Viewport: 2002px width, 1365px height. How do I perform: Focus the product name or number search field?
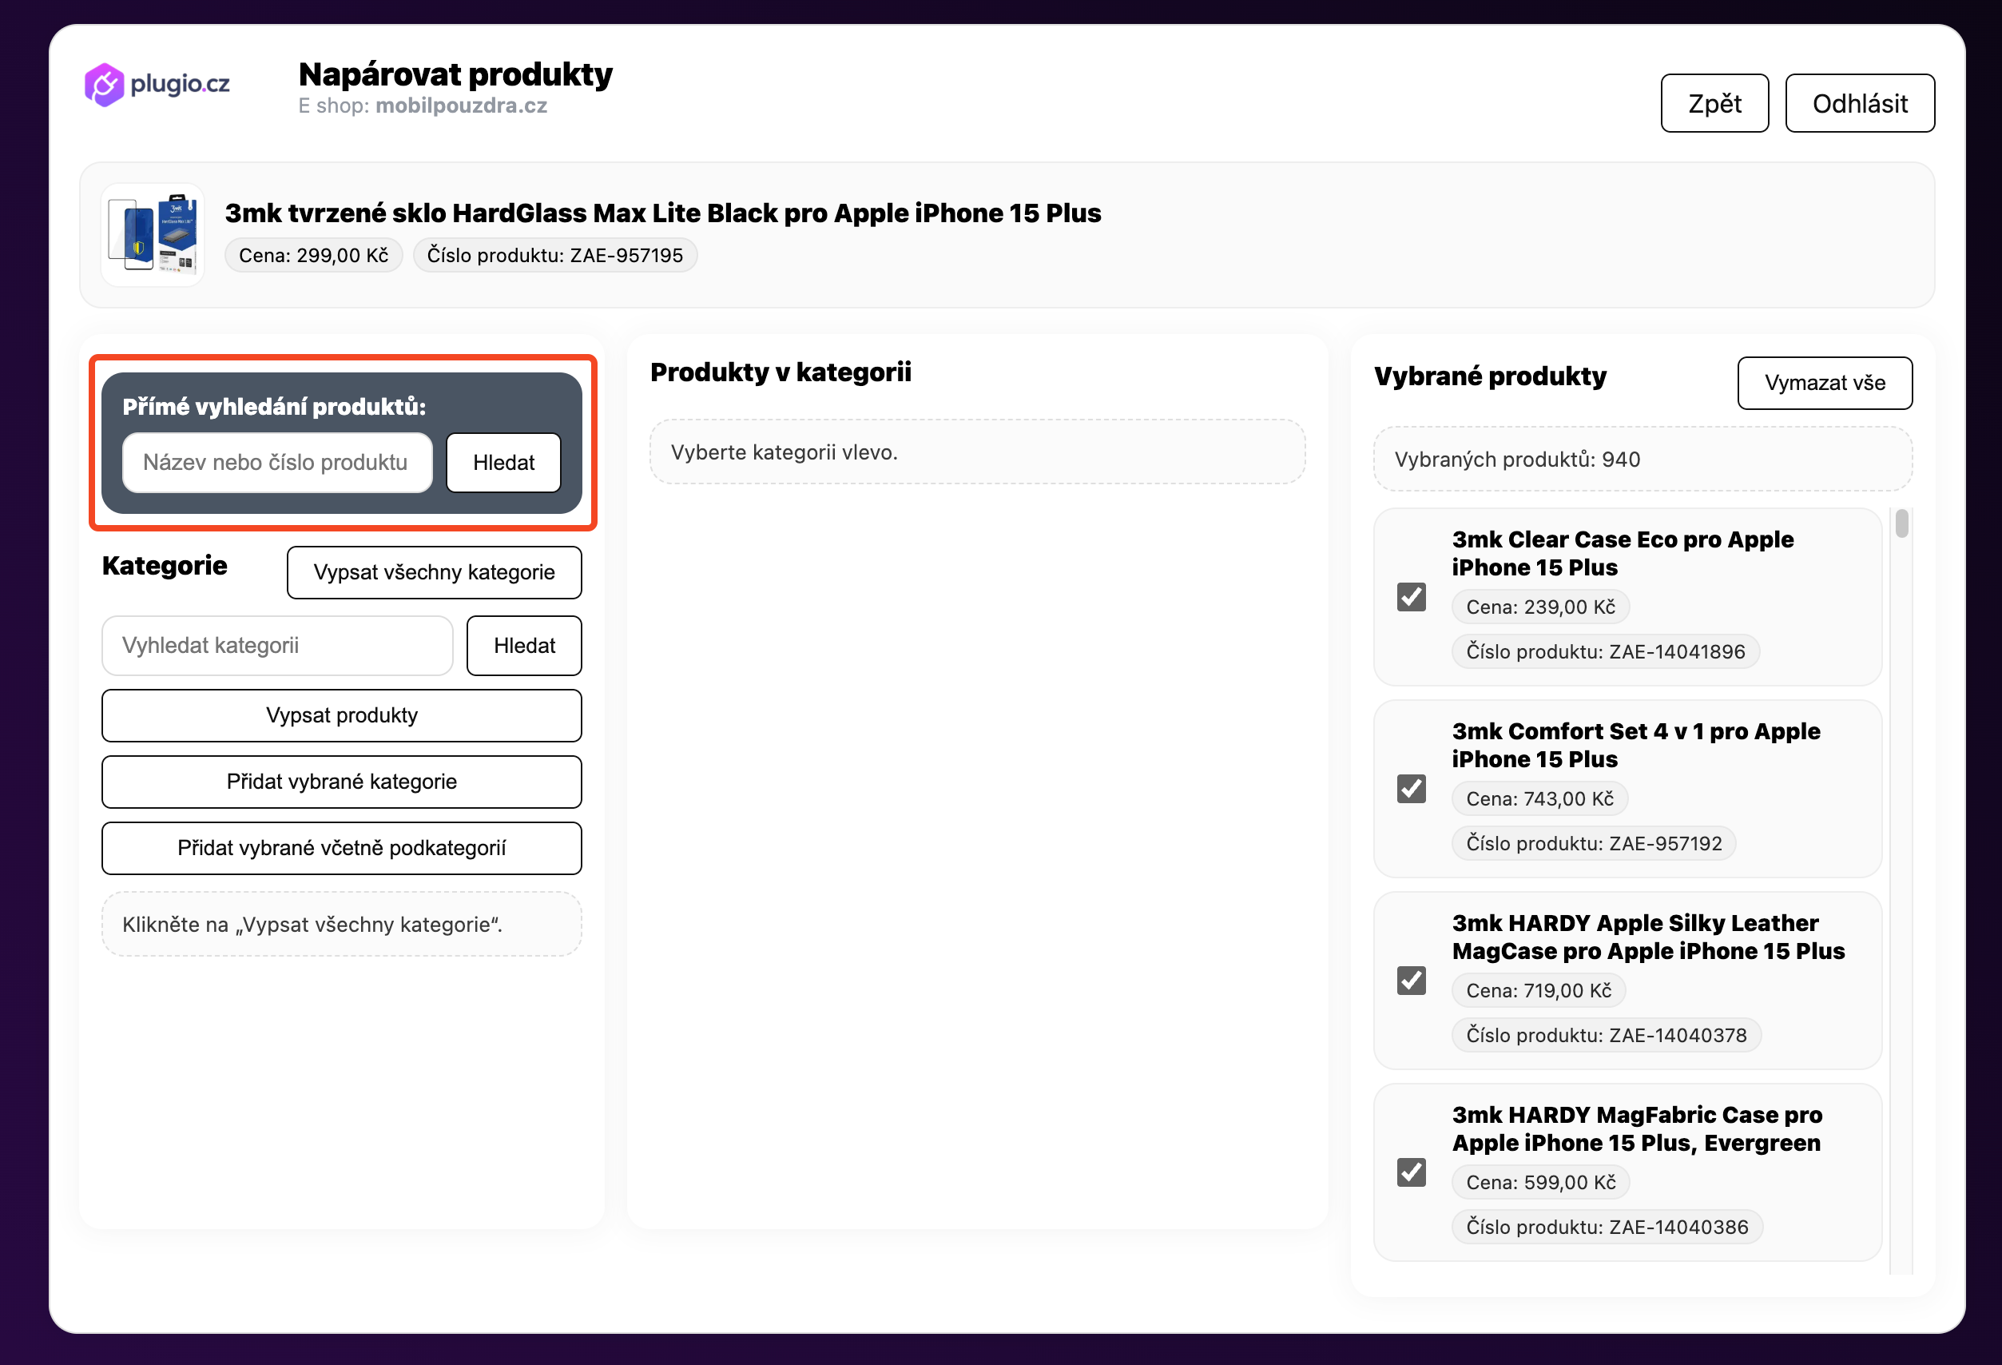277,463
